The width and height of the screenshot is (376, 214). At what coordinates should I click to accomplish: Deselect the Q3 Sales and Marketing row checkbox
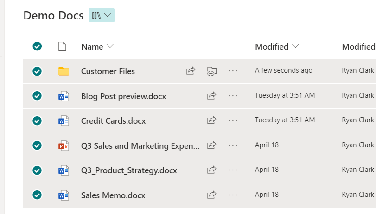click(37, 145)
